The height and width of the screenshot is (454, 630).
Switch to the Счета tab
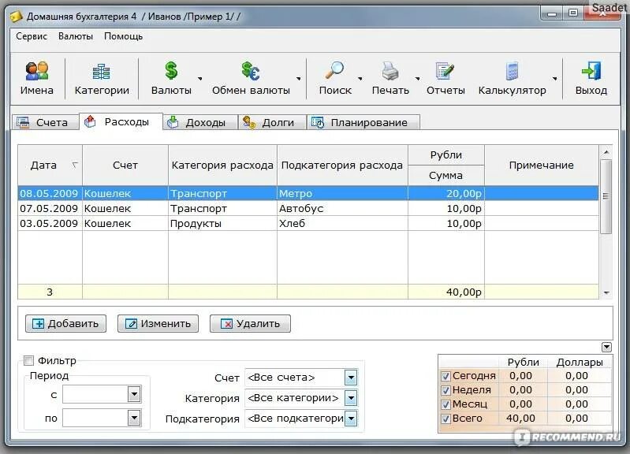45,122
